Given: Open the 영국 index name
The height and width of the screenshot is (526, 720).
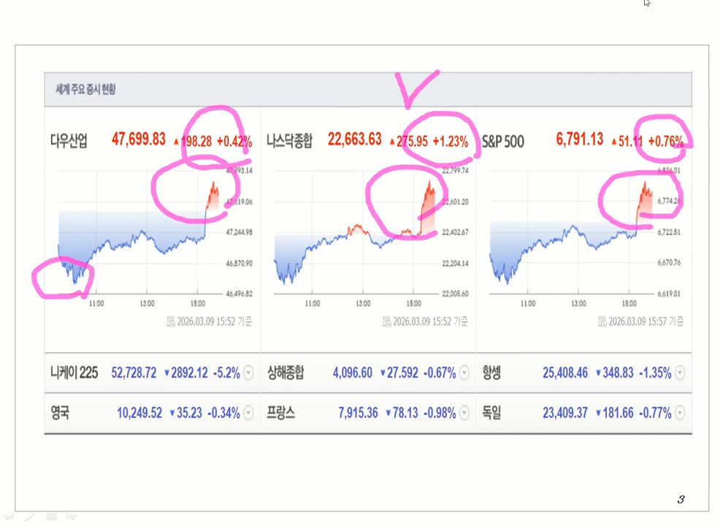Looking at the screenshot, I should pyautogui.click(x=60, y=413).
